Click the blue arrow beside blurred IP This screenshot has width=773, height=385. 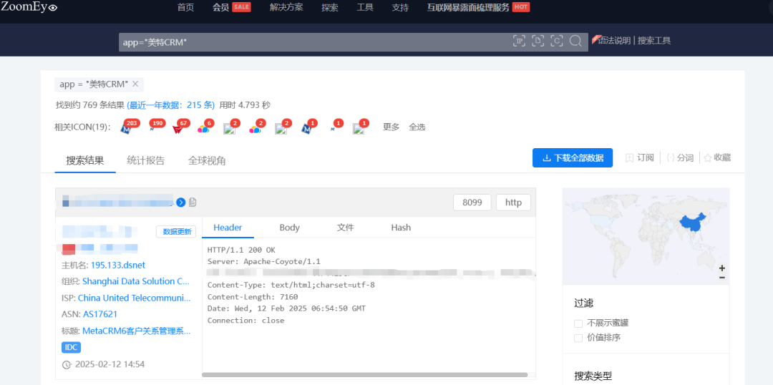tap(181, 202)
